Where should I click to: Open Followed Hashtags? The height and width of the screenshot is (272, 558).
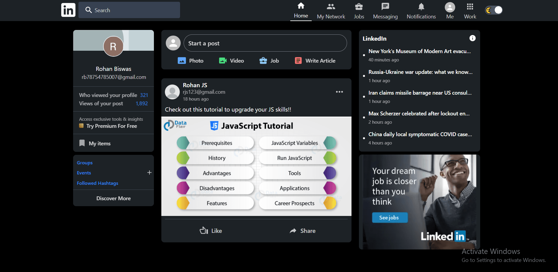click(97, 183)
